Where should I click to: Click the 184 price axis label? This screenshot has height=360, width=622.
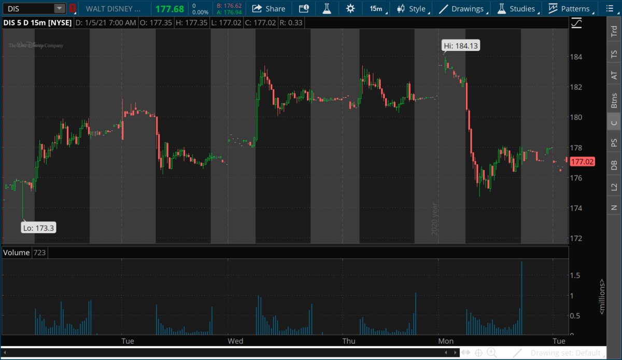tap(577, 57)
